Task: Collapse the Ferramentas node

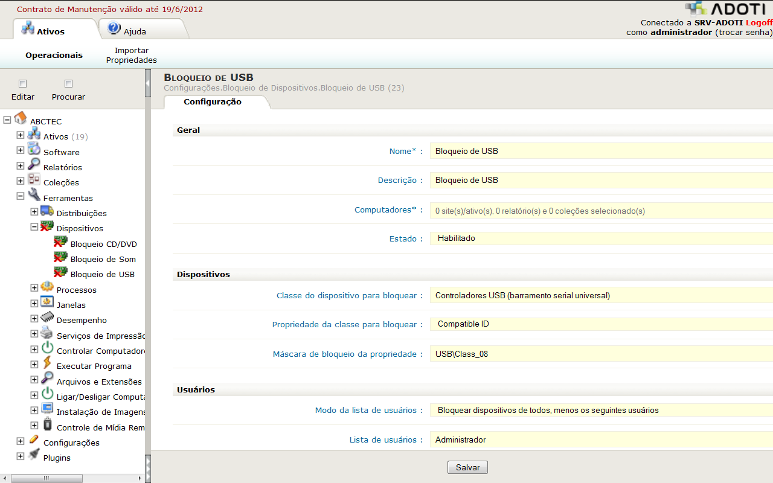Action: point(21,196)
